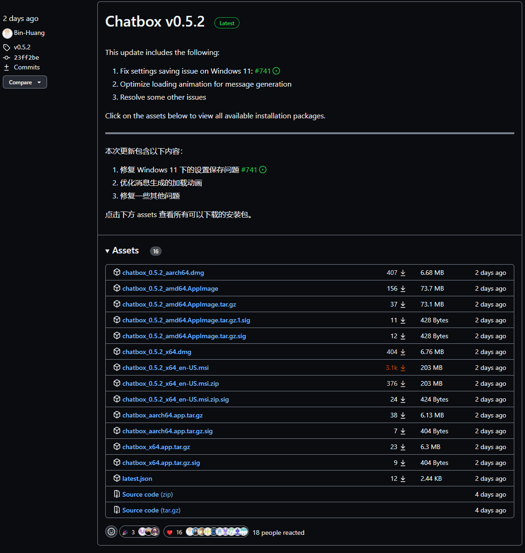Click the package icon beside chatbox_0.5.2_aarch64.dmg
The image size is (525, 553).
point(116,272)
